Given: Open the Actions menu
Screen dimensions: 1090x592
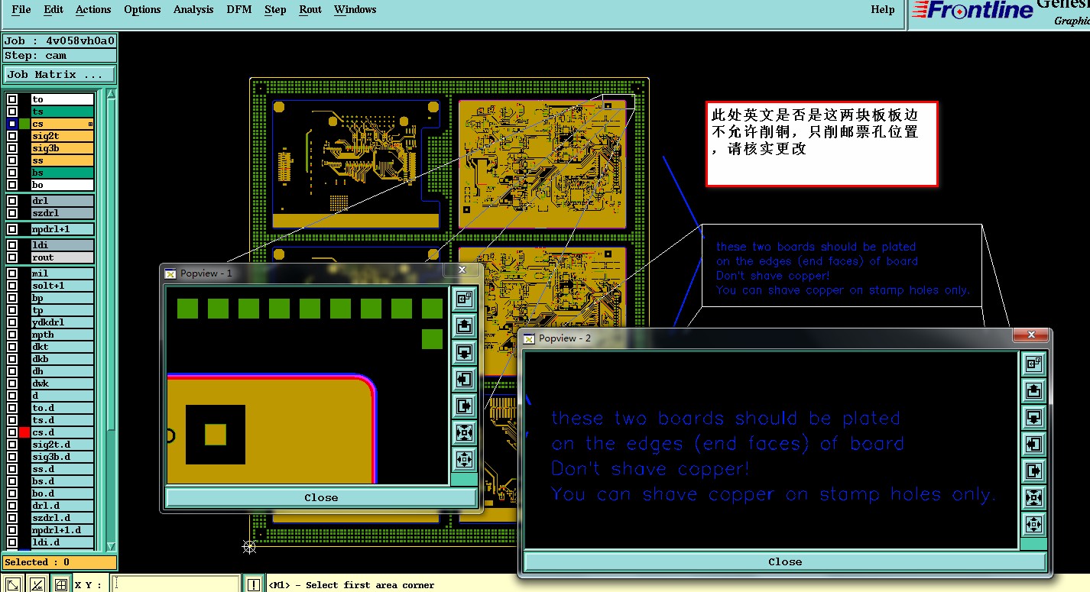Looking at the screenshot, I should click(93, 10).
